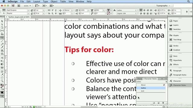Open the Optical kerning dropdown
This screenshot has width=193, height=108.
[x=72, y=10]
